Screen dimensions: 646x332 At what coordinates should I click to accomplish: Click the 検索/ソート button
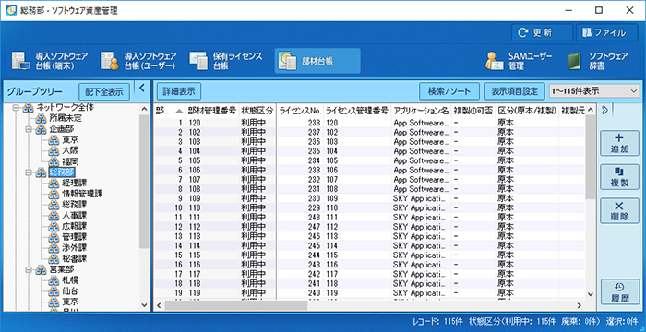coord(449,91)
